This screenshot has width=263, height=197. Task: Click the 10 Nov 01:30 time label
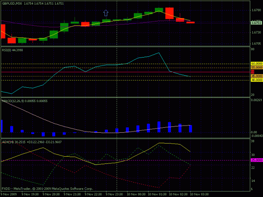click(x=157, y=194)
